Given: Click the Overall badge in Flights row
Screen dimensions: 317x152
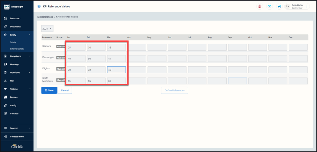Looking at the screenshot, I should (60, 69).
